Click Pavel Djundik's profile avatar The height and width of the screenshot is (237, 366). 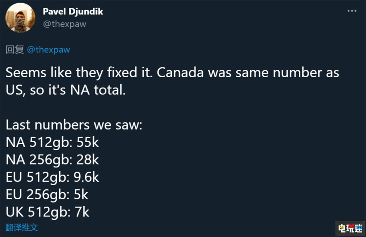point(21,18)
